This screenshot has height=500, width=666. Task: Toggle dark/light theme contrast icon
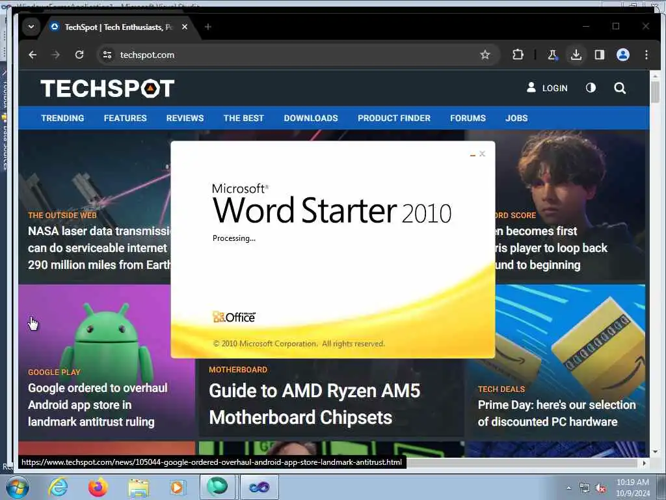591,88
